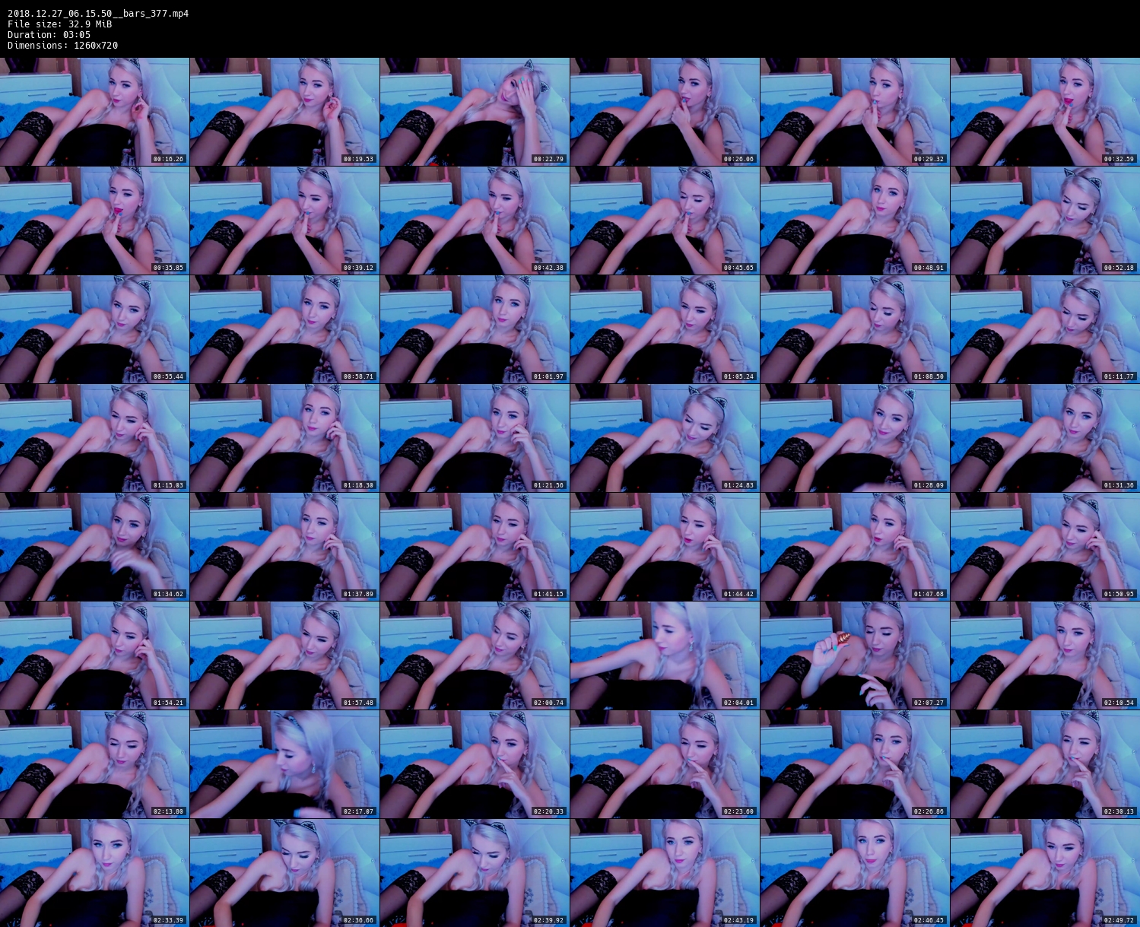The width and height of the screenshot is (1140, 927).
Task: Click the thumbnail timestamped 01:08.50
Action: tap(855, 329)
